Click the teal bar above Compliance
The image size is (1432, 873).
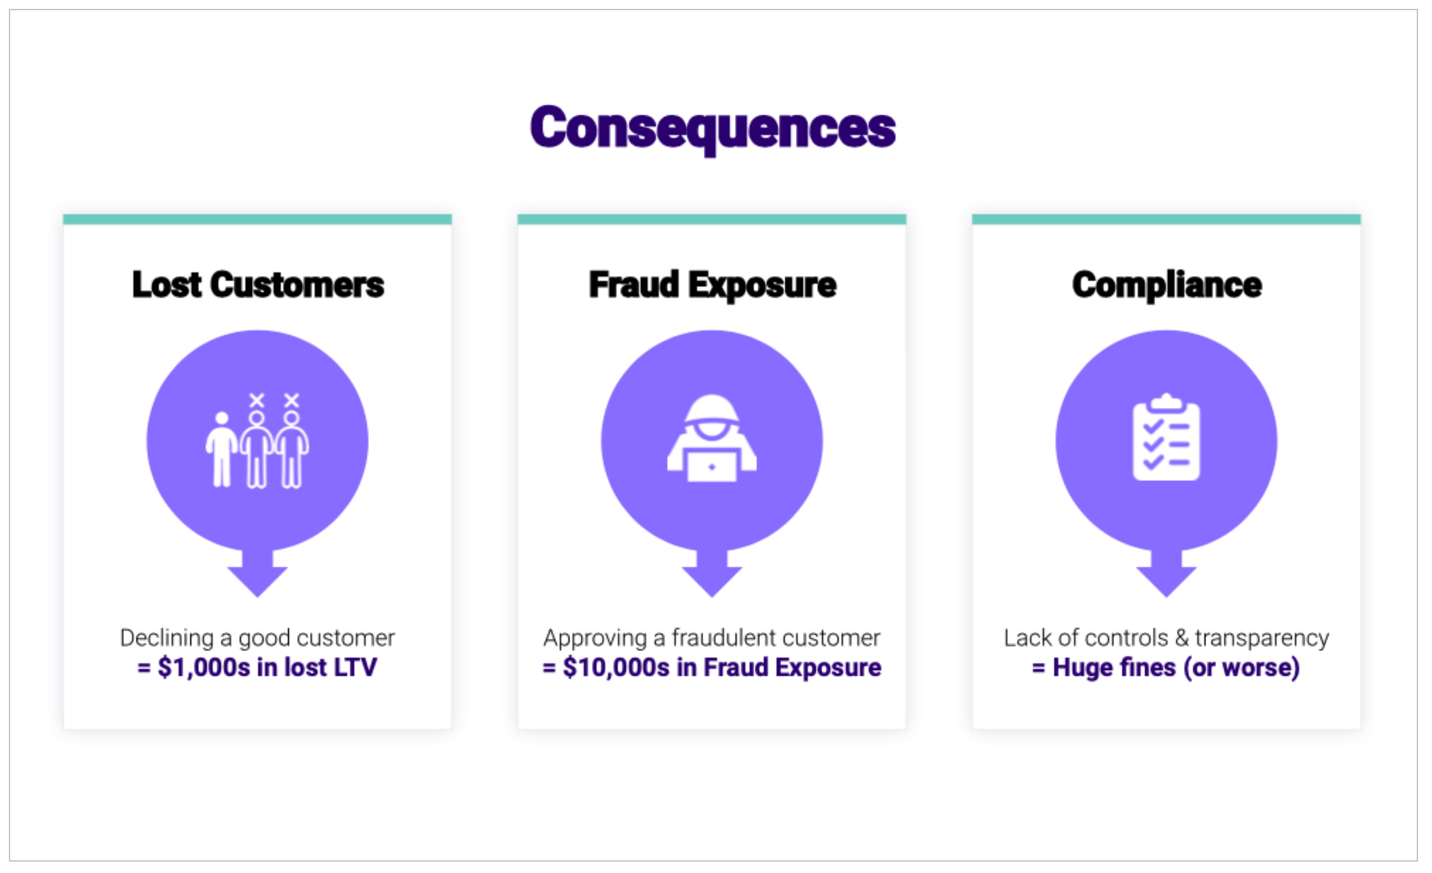[x=1166, y=220]
